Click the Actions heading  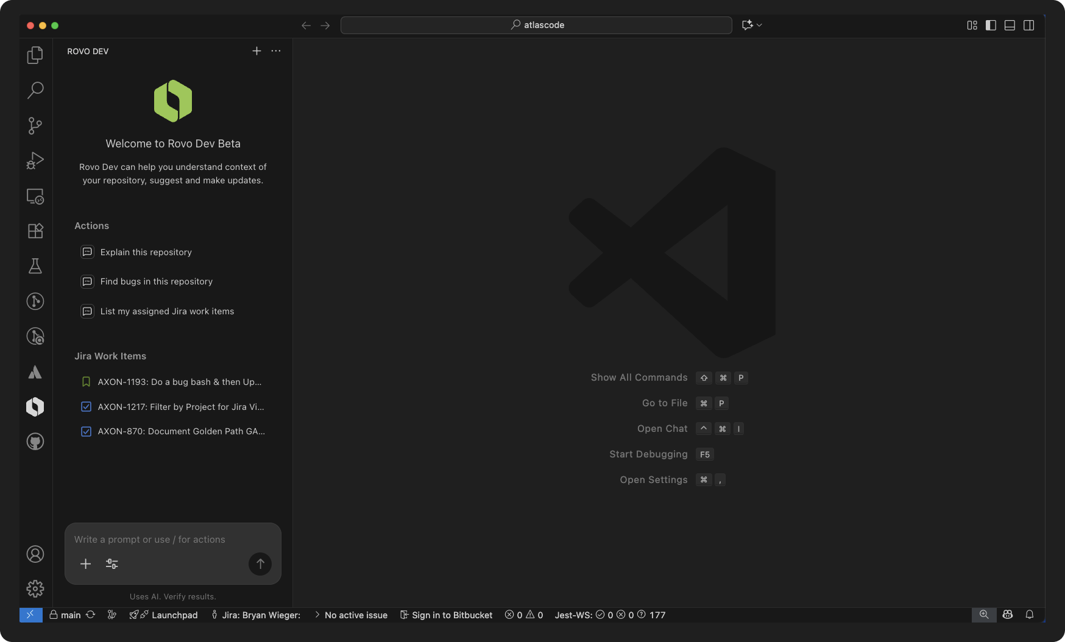pyautogui.click(x=91, y=226)
